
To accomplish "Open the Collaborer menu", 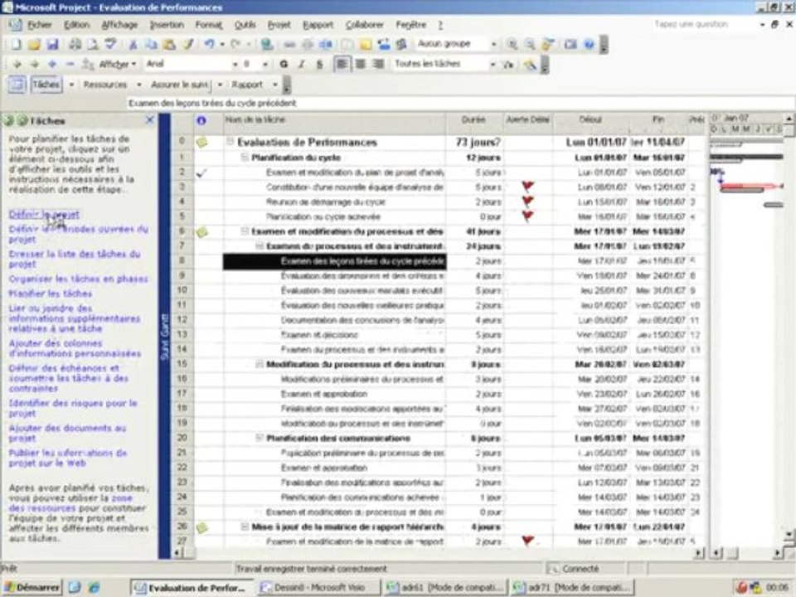I will (x=365, y=24).
